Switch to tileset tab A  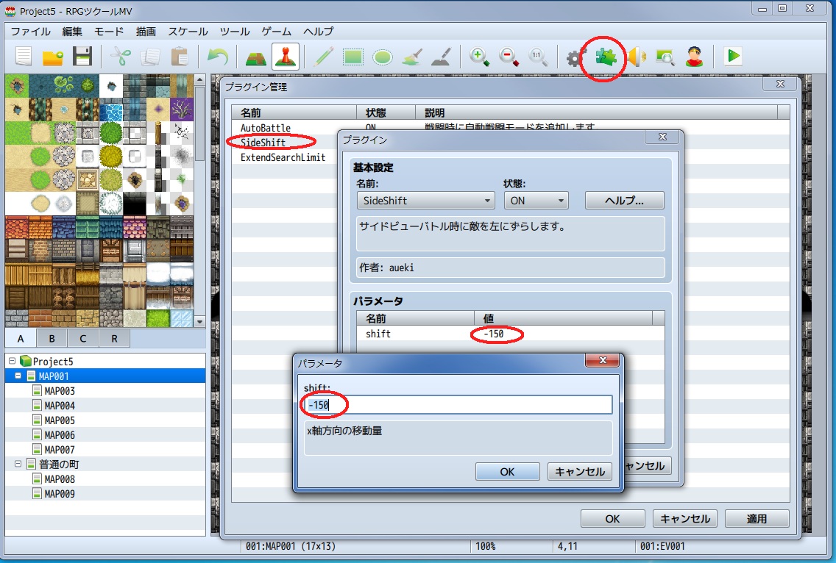tap(21, 338)
